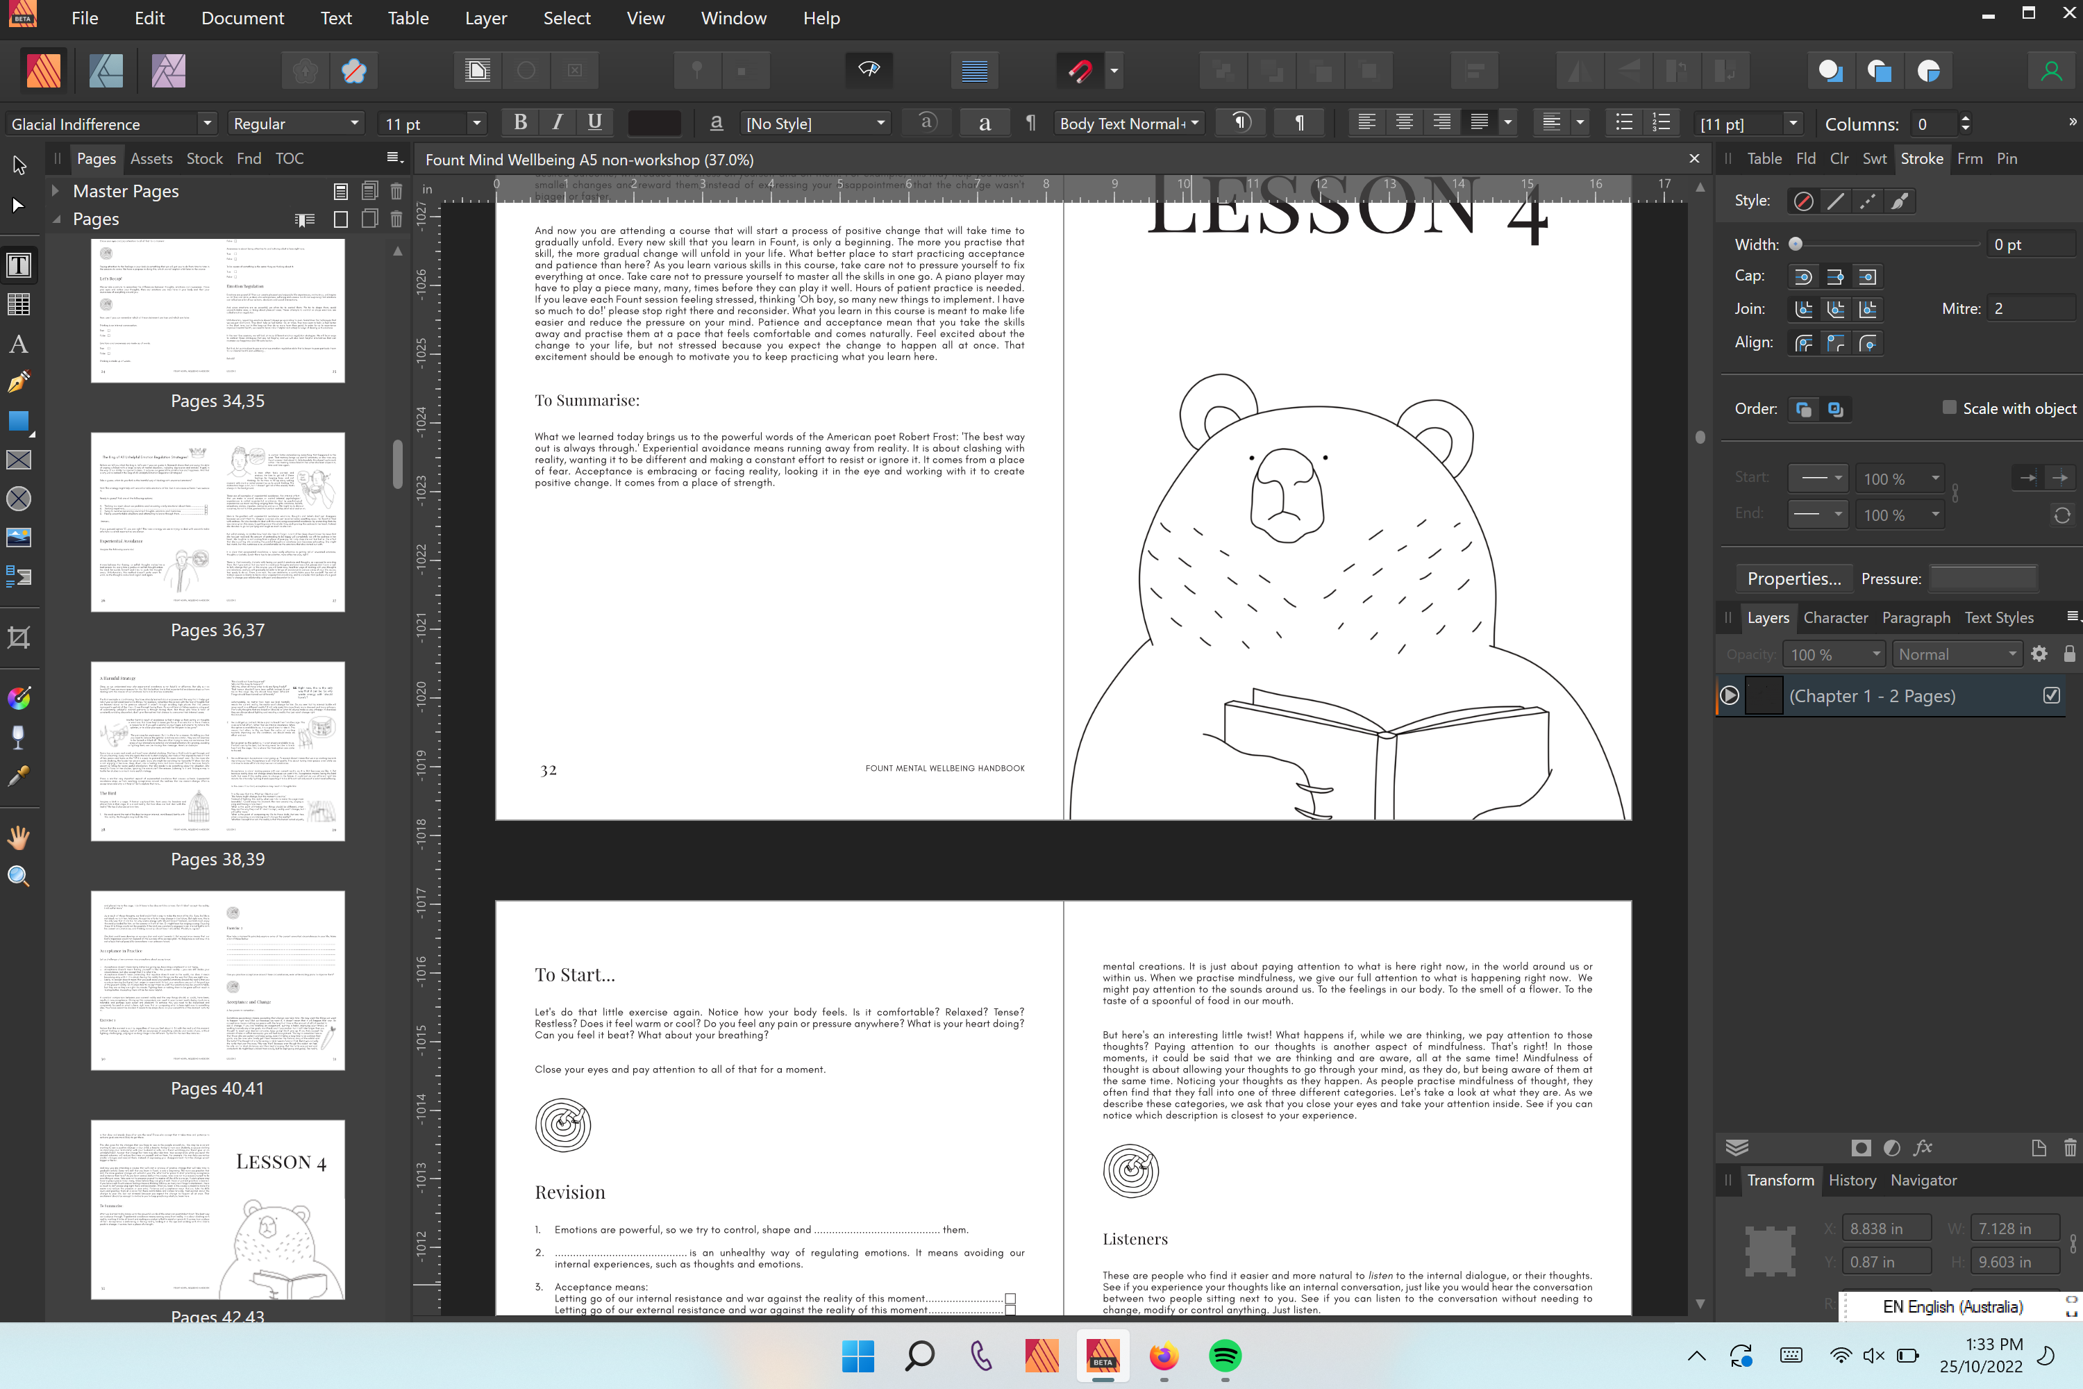
Task: Select the Transparency tool
Action: [19, 737]
